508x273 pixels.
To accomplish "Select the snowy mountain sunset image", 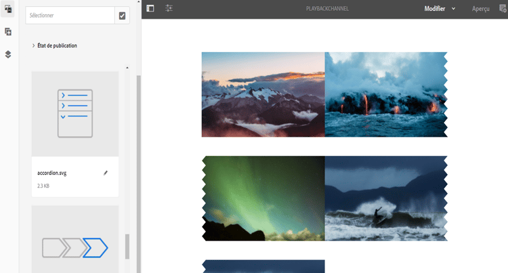I will [263, 95].
